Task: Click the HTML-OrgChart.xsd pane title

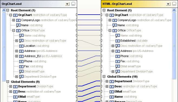Action: (117, 4)
